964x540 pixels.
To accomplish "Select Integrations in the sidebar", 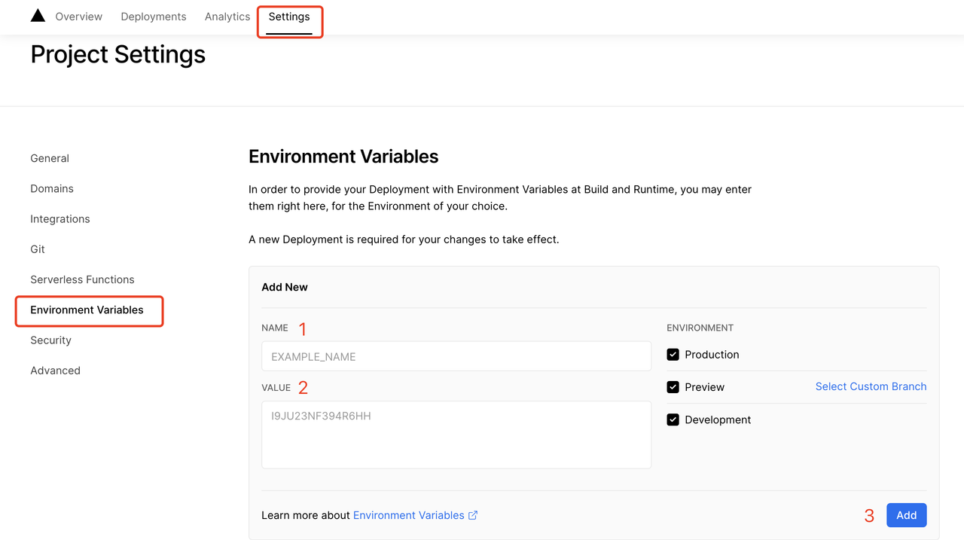I will 60,219.
